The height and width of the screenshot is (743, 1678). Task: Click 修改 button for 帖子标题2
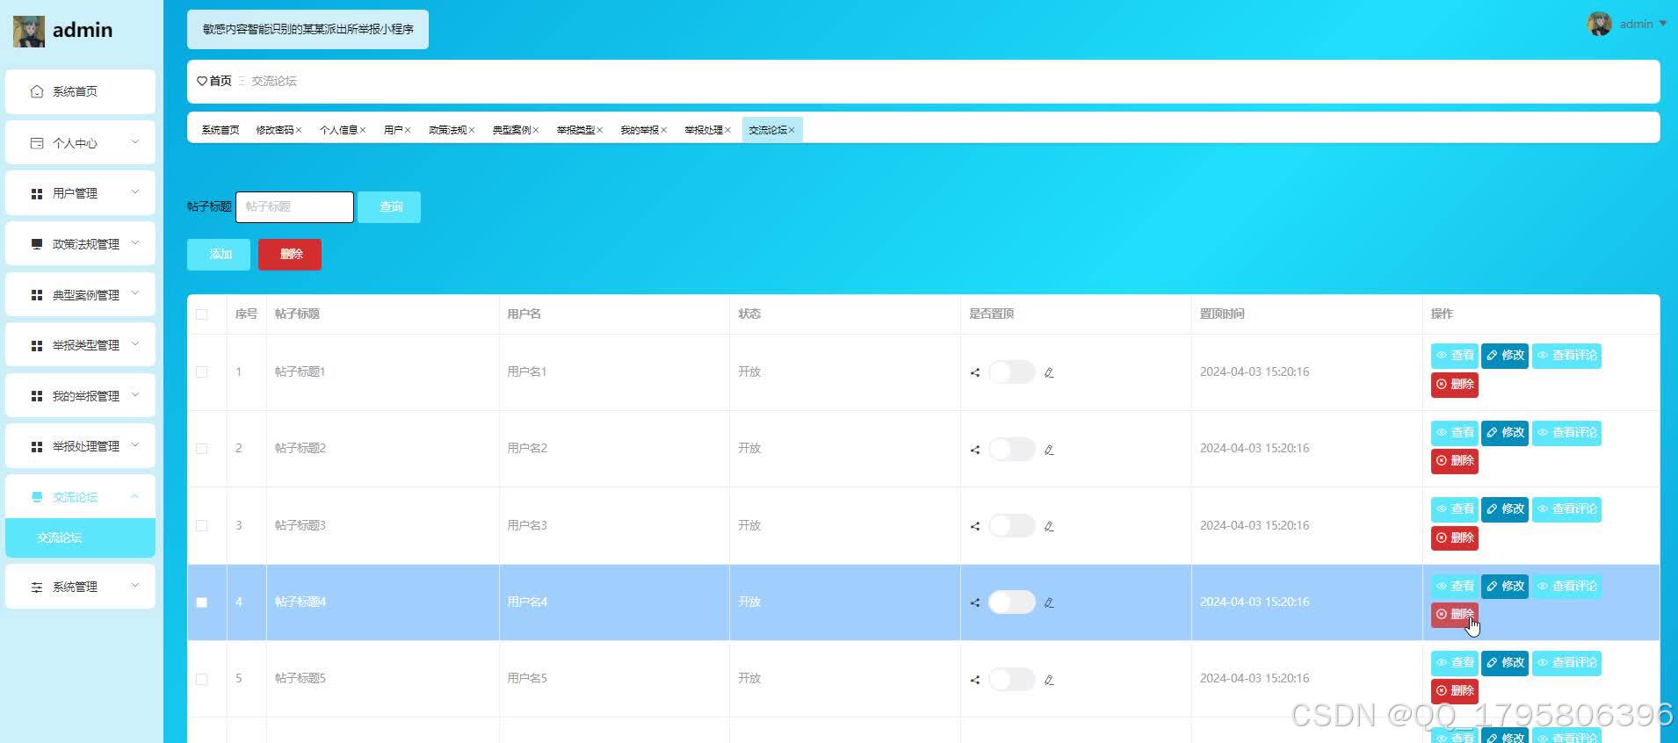1505,433
